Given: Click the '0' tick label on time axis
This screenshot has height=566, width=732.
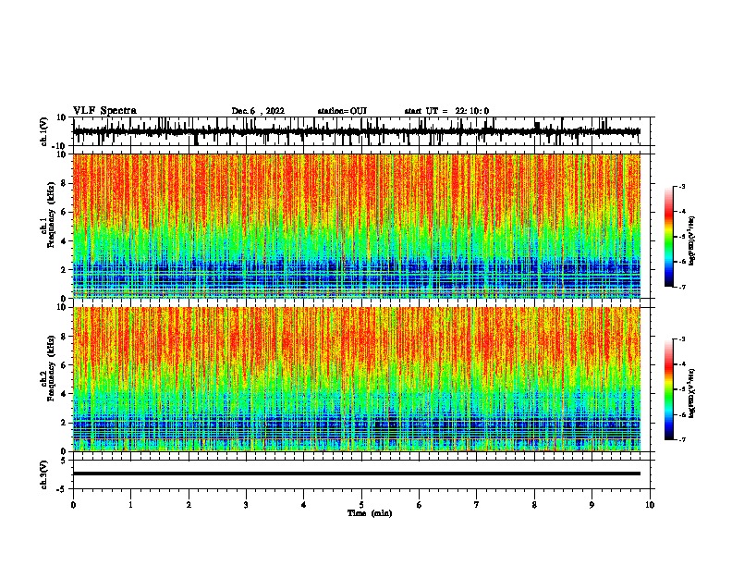Looking at the screenshot, I should pos(73,505).
